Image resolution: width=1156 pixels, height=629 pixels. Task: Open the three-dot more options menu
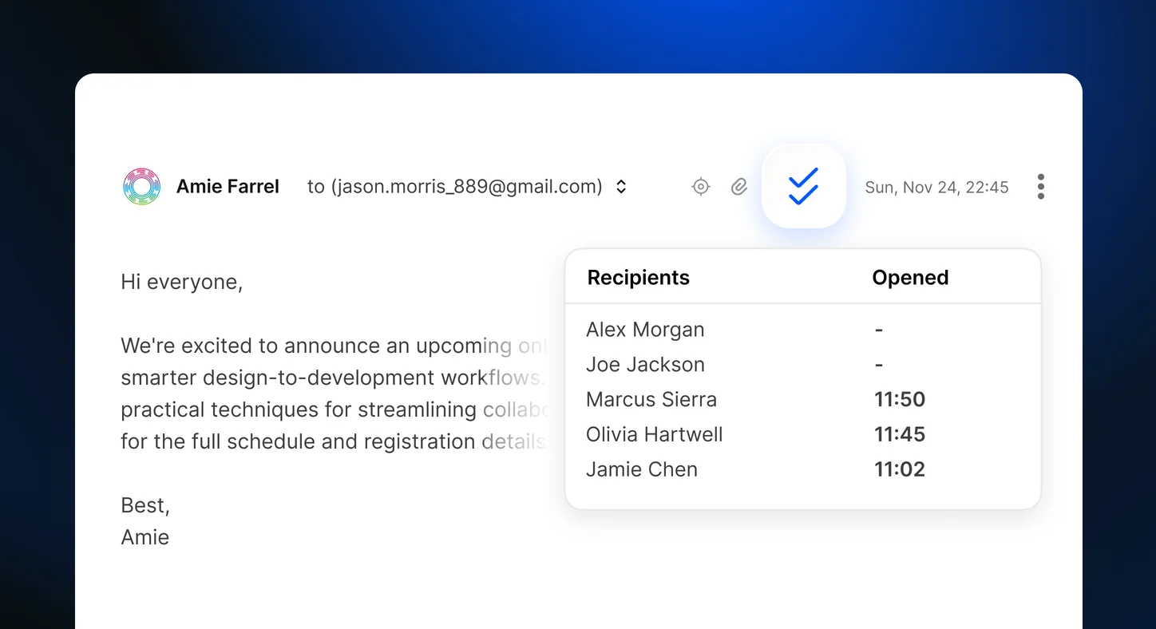(1040, 187)
